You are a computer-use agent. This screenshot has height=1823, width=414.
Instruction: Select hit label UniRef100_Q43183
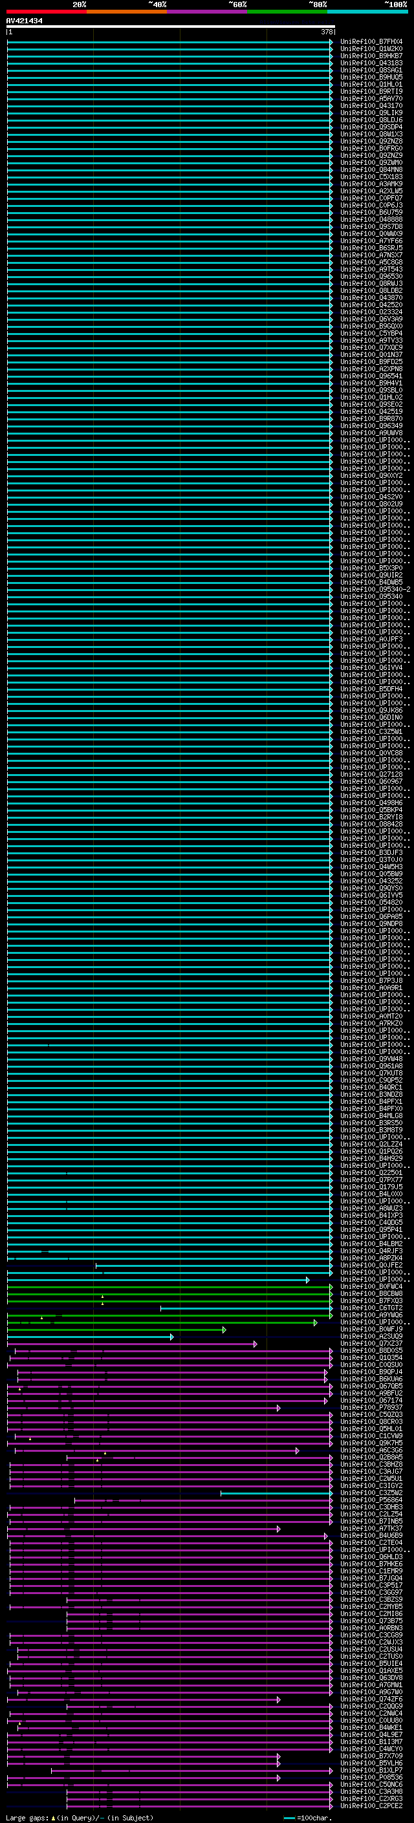(x=371, y=63)
